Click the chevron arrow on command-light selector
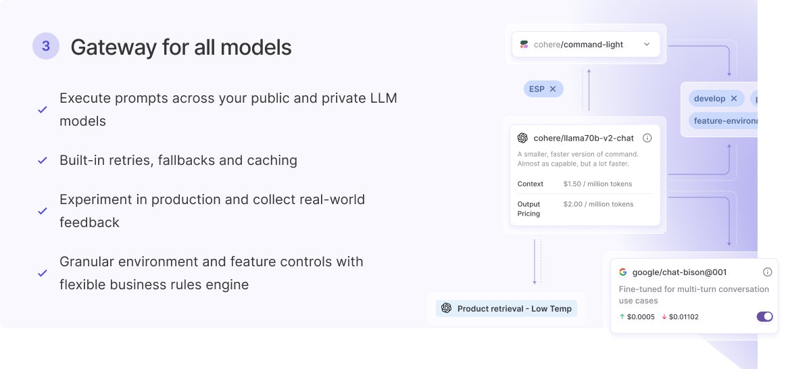The width and height of the screenshot is (786, 369). pos(647,45)
